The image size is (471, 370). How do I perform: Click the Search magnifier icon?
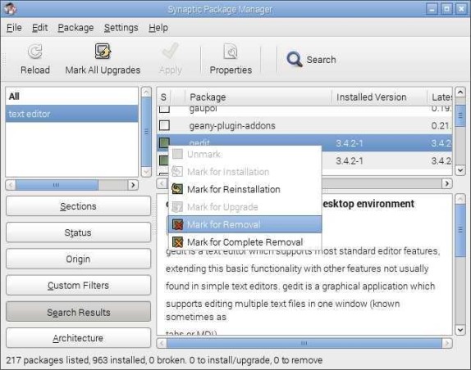(x=294, y=59)
